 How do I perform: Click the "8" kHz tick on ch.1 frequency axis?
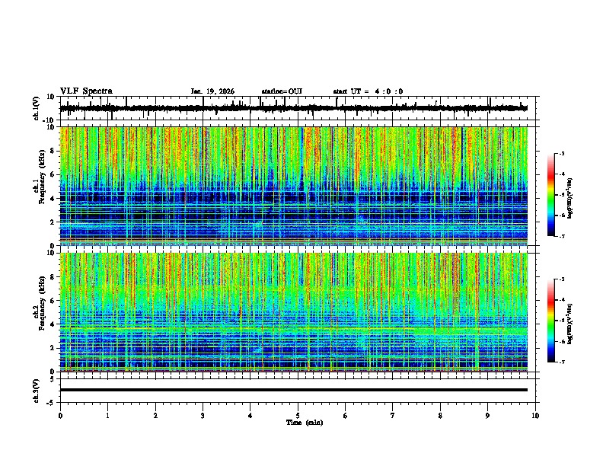[53, 151]
